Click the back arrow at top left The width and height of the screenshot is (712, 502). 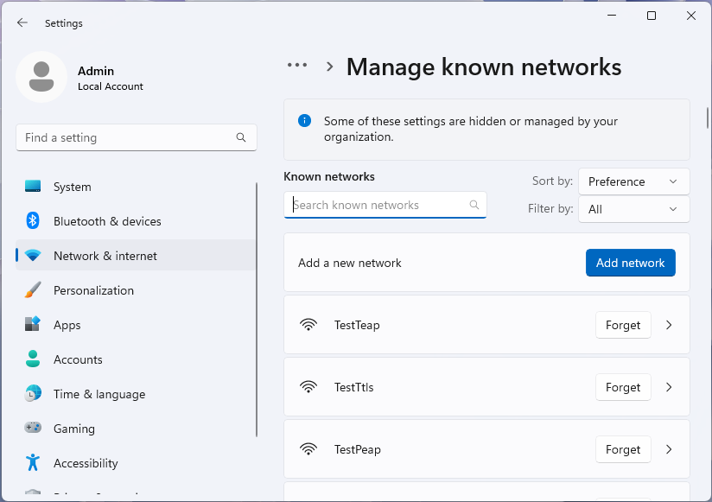tap(22, 23)
